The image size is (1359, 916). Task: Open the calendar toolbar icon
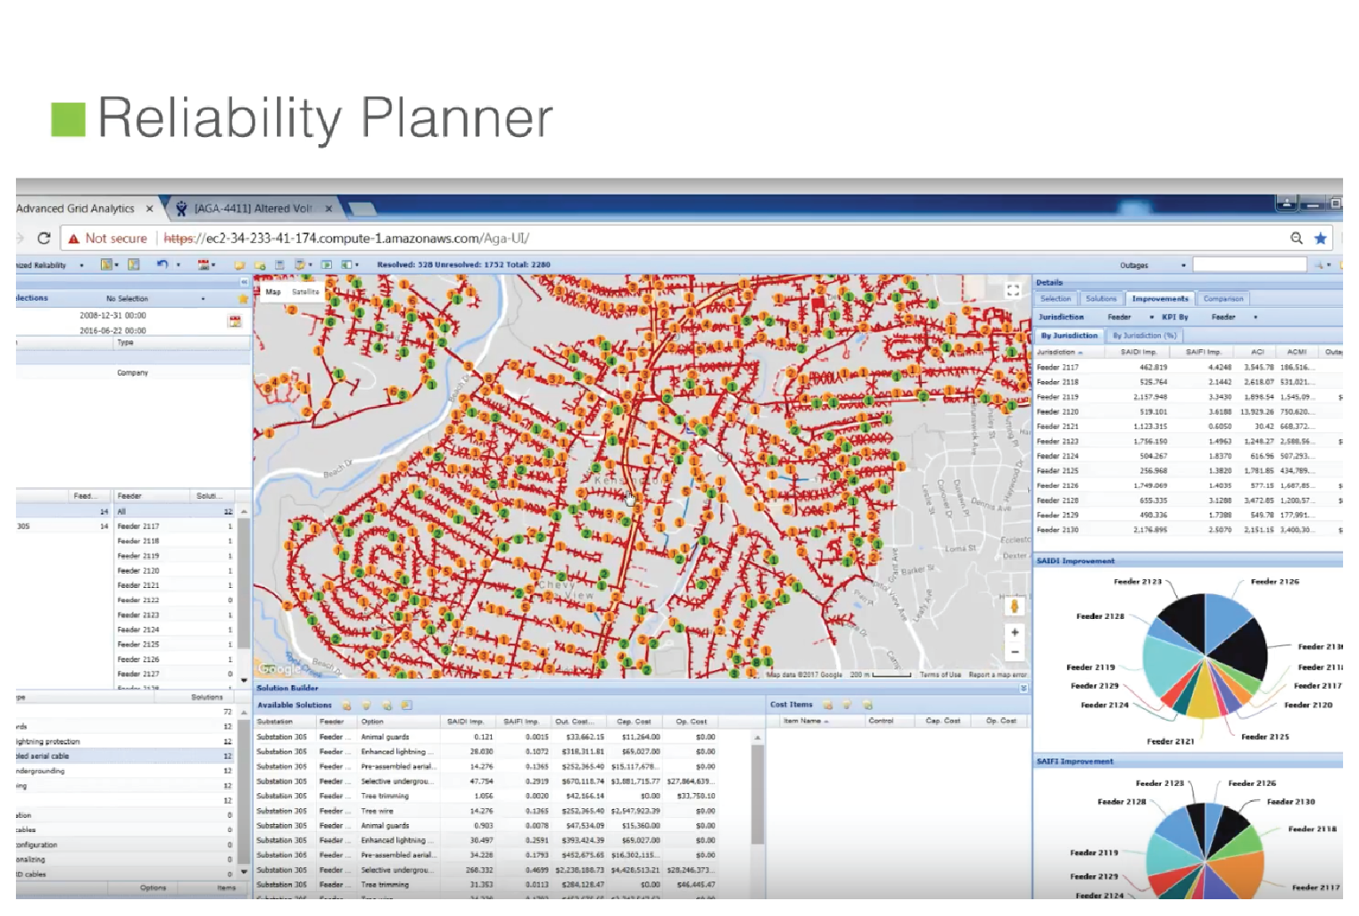coord(203,264)
